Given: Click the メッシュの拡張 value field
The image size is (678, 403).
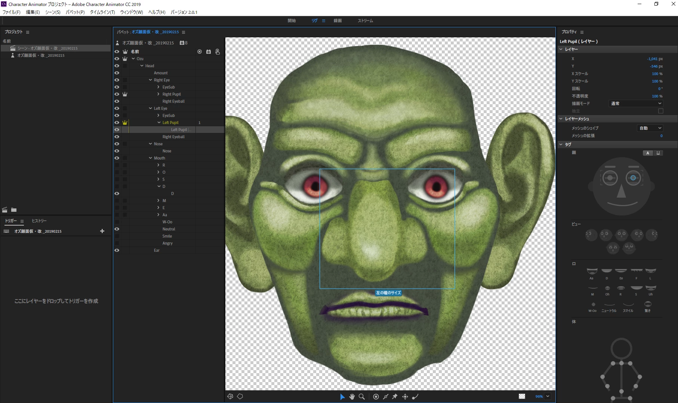Looking at the screenshot, I should (x=661, y=136).
